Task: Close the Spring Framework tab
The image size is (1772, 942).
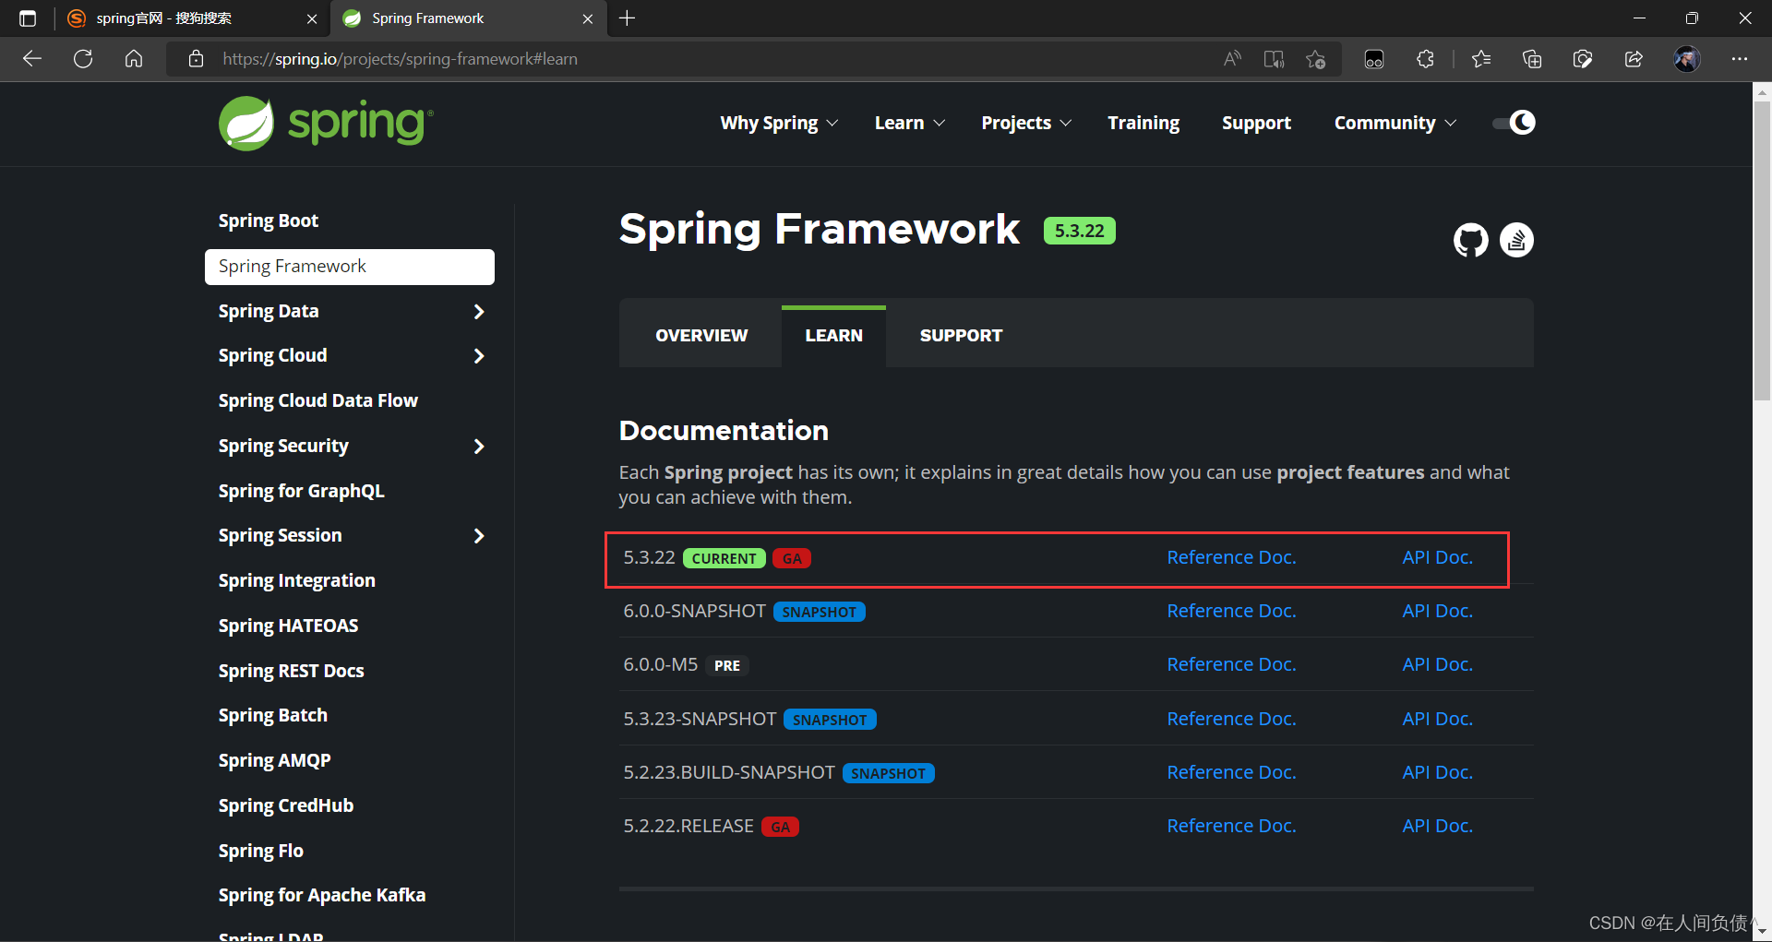Action: point(588,18)
